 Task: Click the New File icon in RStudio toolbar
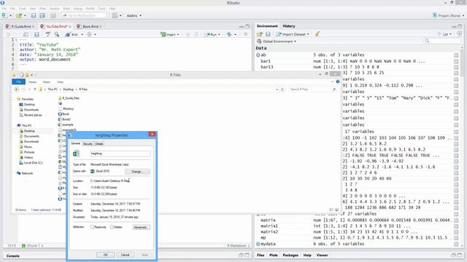click(4, 15)
